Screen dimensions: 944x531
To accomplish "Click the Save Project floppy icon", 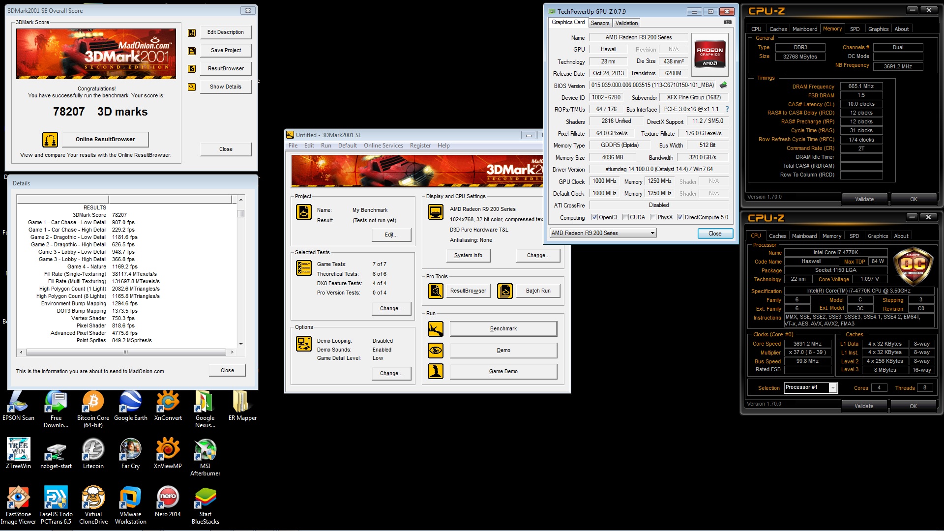I will click(192, 51).
